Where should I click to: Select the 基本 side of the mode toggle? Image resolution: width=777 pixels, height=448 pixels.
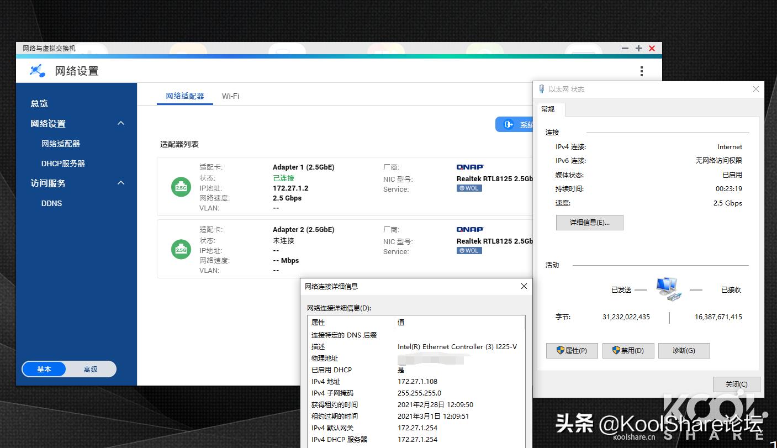pos(44,369)
